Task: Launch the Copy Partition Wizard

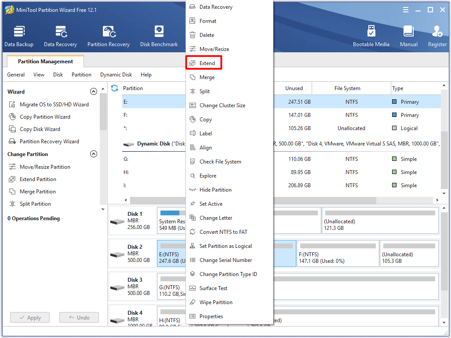Action: (40, 117)
